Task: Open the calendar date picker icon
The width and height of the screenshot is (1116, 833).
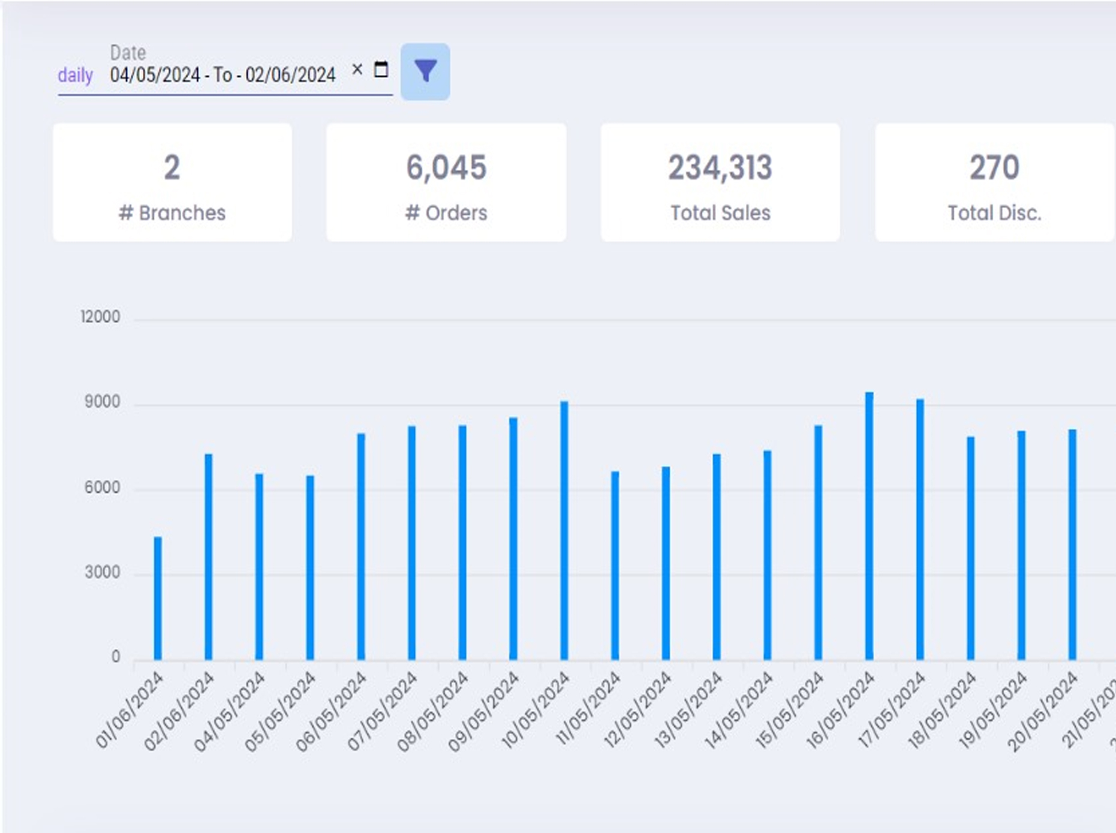Action: point(381,70)
